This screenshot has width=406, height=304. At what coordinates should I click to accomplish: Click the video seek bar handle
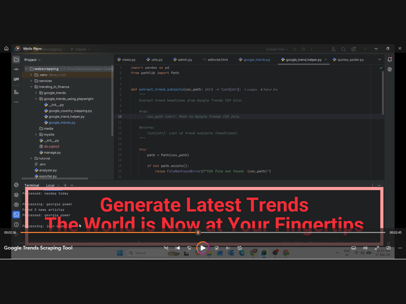(198, 232)
